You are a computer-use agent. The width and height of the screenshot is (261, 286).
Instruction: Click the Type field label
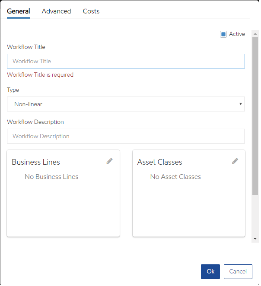click(x=13, y=90)
